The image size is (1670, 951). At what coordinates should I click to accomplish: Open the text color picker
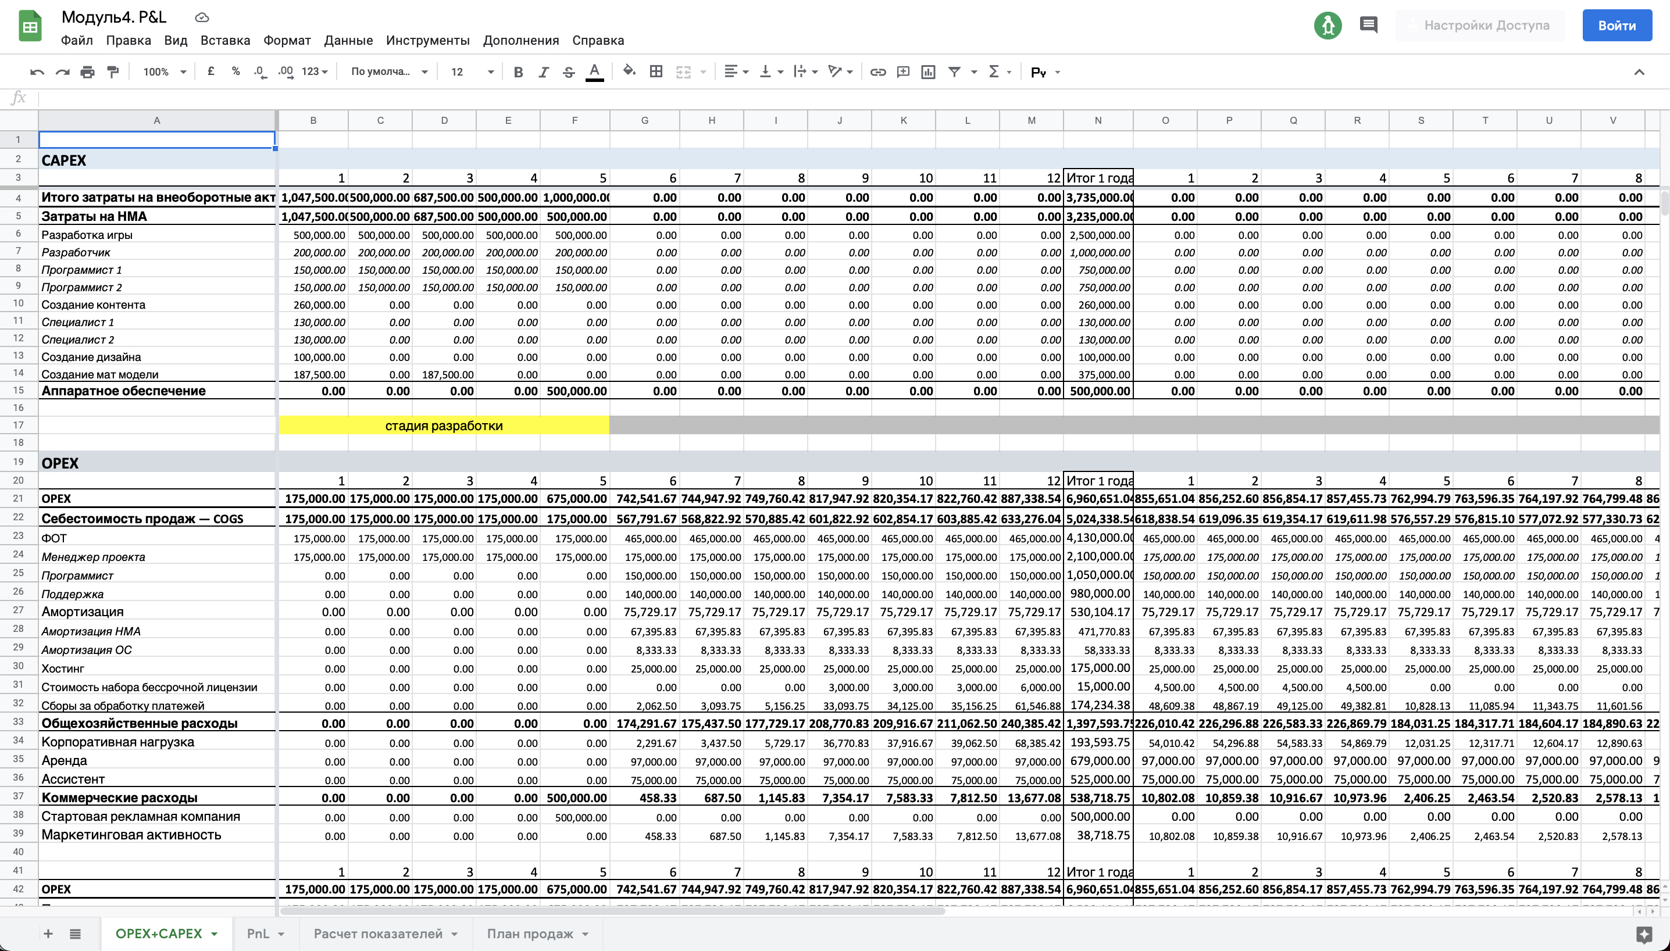point(594,72)
